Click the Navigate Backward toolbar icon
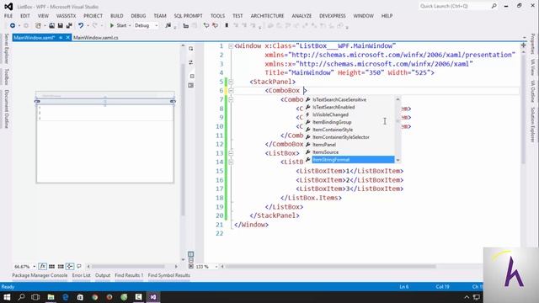 [13, 25]
